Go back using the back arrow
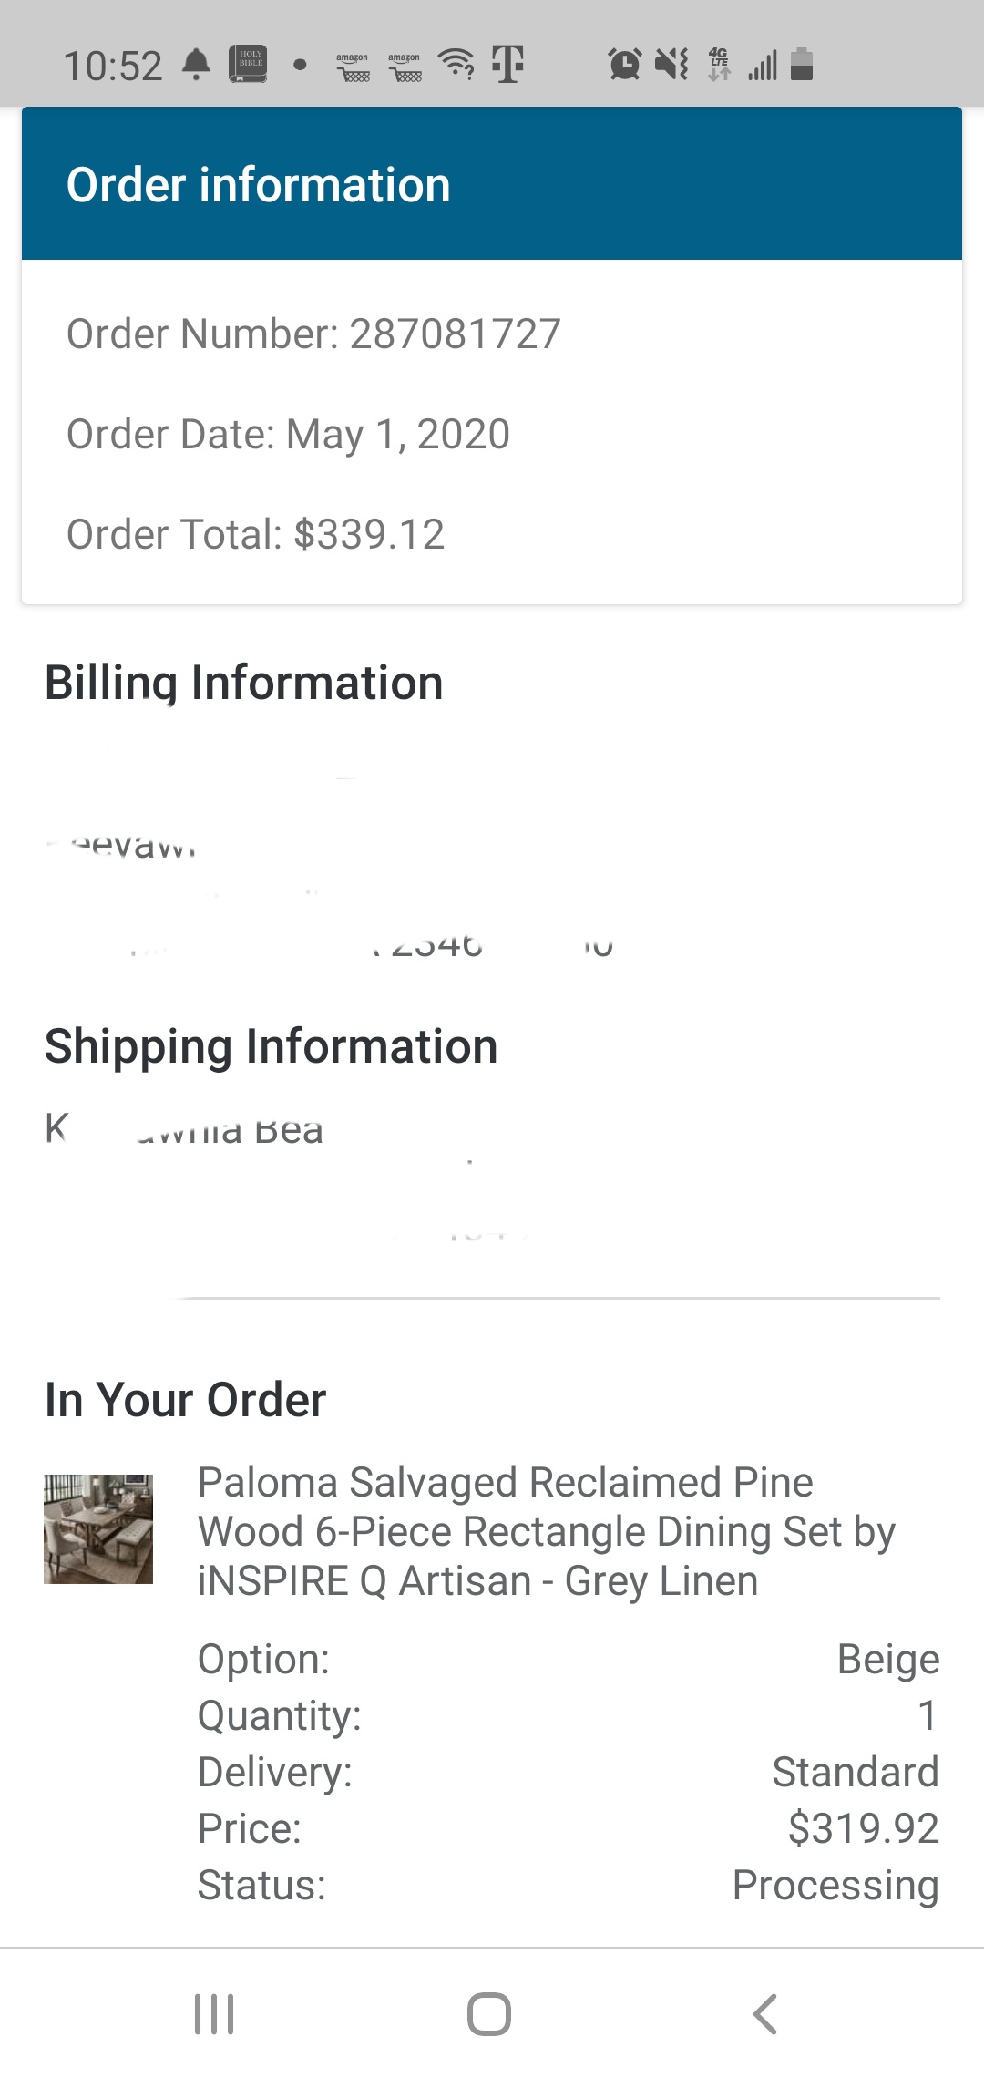This screenshot has height=2078, width=984. pyautogui.click(x=765, y=2014)
